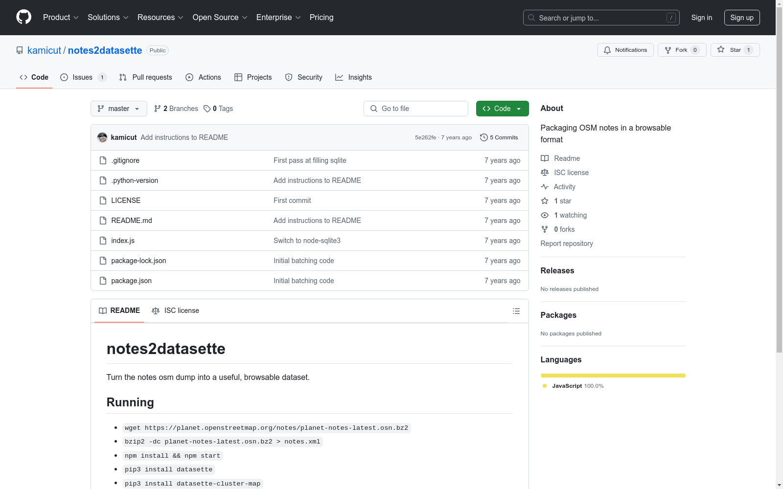Screen dimensions: 783x489
Task: Switch to the Insights tab
Action: [353, 77]
